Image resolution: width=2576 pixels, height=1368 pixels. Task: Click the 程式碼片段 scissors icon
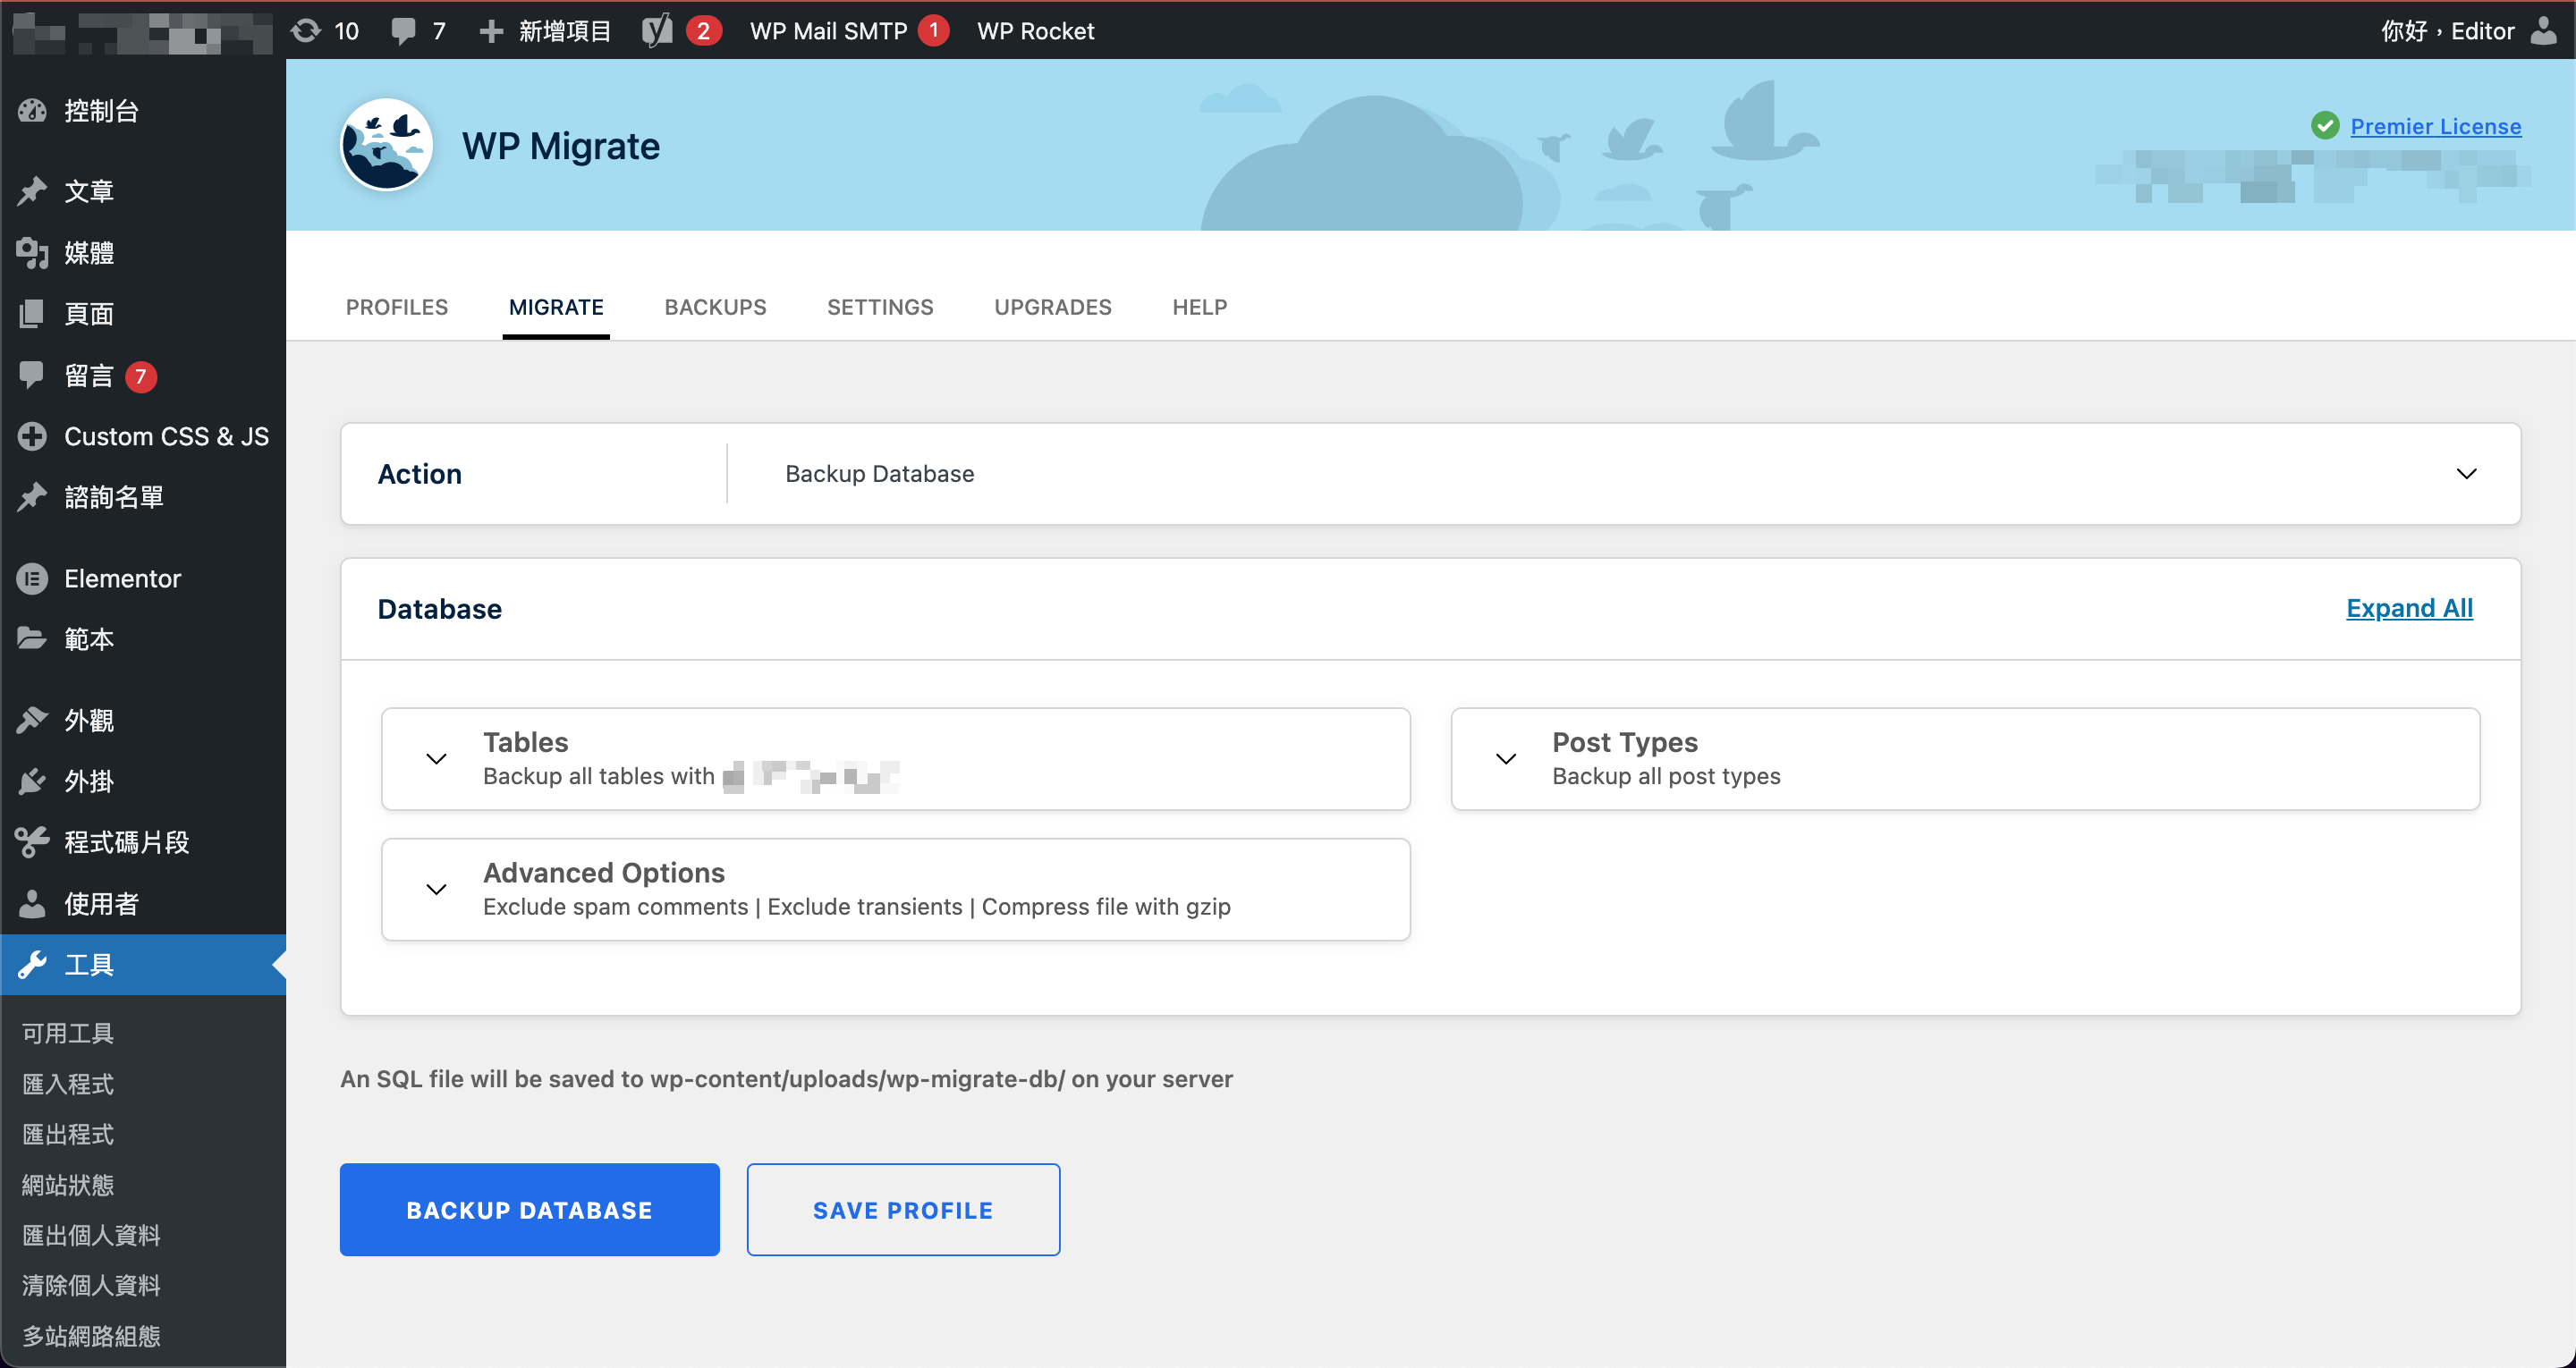tap(32, 842)
